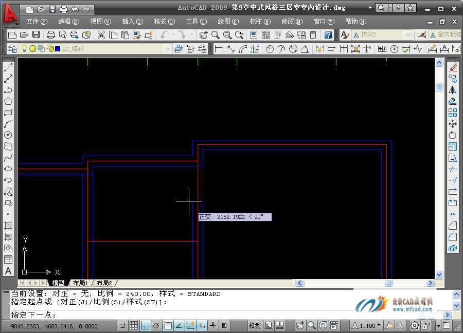Select the Fillet modify tool
The height and width of the screenshot is (333, 463).
(x=453, y=237)
